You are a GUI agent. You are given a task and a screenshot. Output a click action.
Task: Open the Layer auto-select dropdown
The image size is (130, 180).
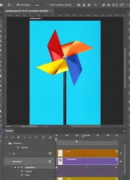[39, 5]
